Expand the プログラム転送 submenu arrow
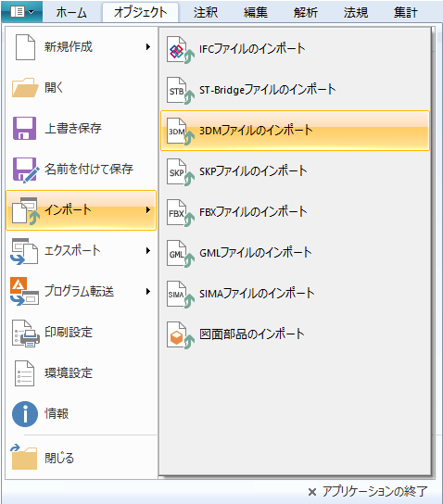Image resolution: width=443 pixels, height=504 pixels. click(148, 292)
